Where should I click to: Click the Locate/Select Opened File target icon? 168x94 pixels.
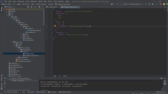(x=28, y=7)
